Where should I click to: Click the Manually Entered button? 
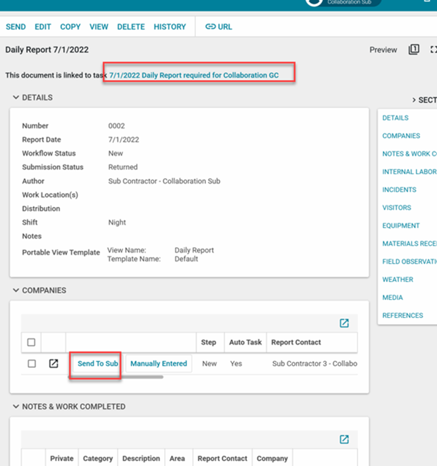(159, 363)
